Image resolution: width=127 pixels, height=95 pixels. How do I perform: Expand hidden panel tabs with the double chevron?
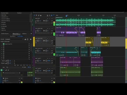[31, 34]
